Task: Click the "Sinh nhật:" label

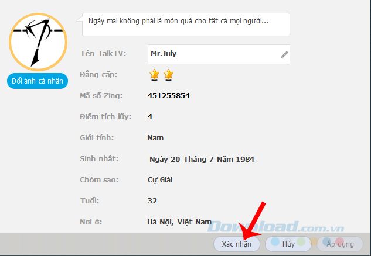Action: click(99, 159)
